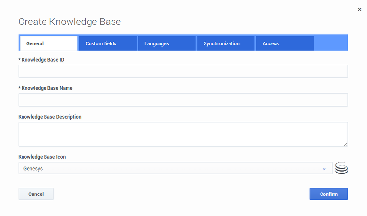Open the Custom fields tab
This screenshot has width=367, height=216.
click(107, 43)
